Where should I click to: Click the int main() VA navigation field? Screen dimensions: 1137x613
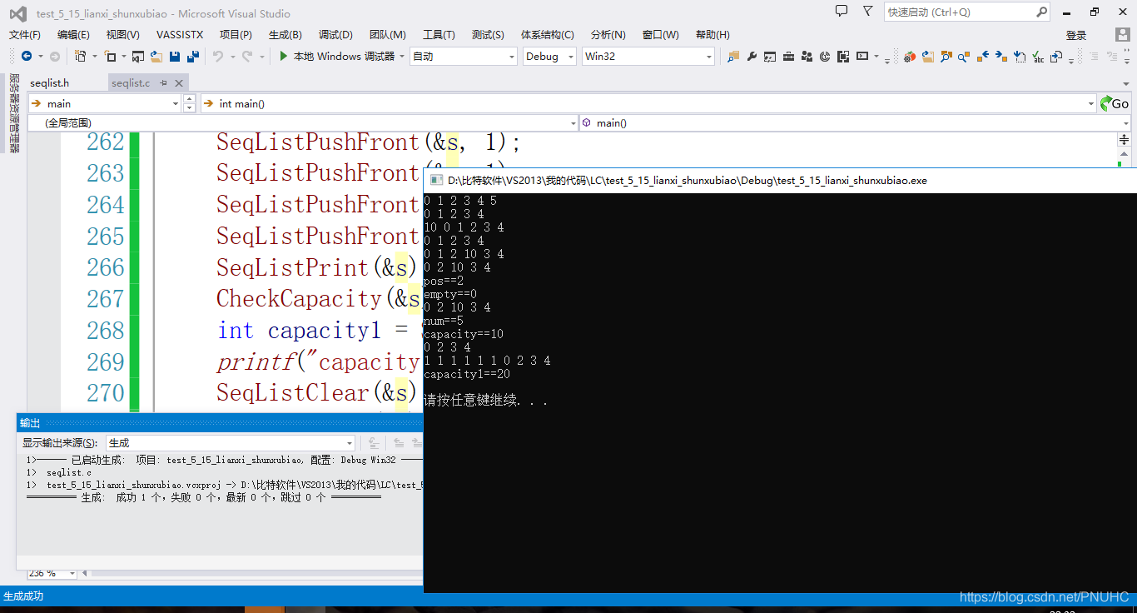point(648,103)
